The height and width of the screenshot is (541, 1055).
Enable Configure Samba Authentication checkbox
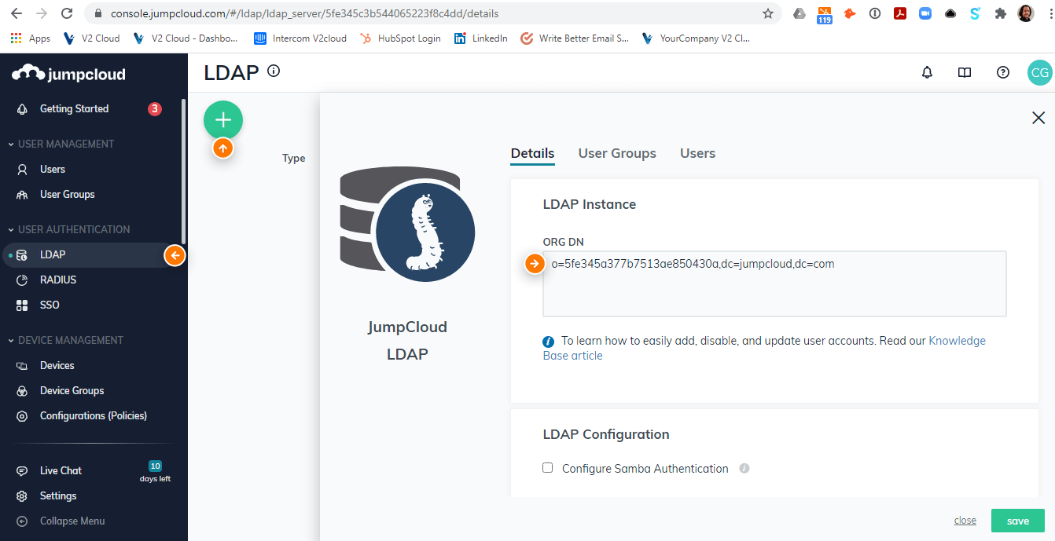(548, 468)
